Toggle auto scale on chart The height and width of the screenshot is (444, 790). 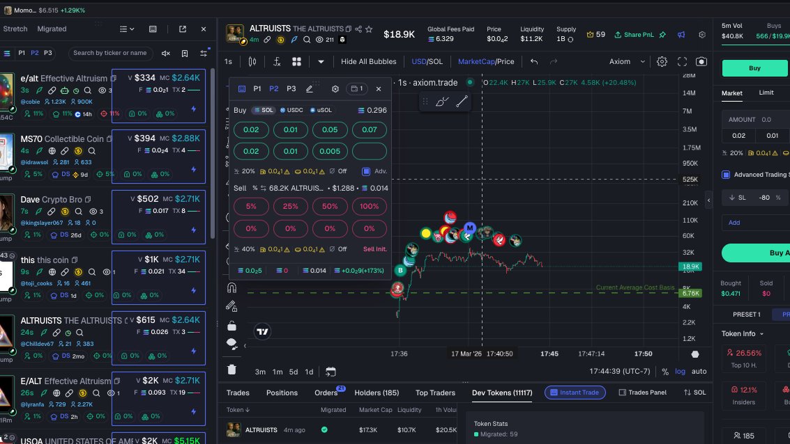coord(699,371)
